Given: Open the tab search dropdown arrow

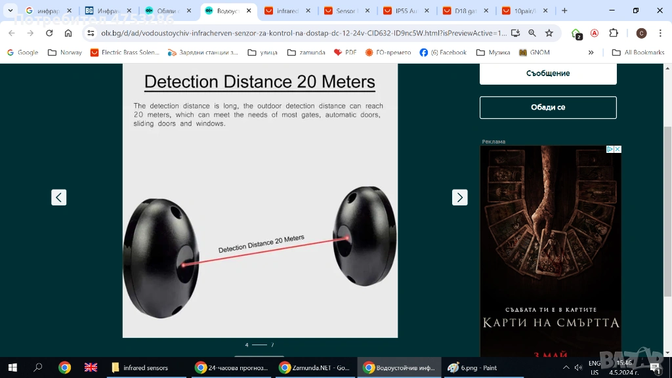Looking at the screenshot, I should coord(10,10).
